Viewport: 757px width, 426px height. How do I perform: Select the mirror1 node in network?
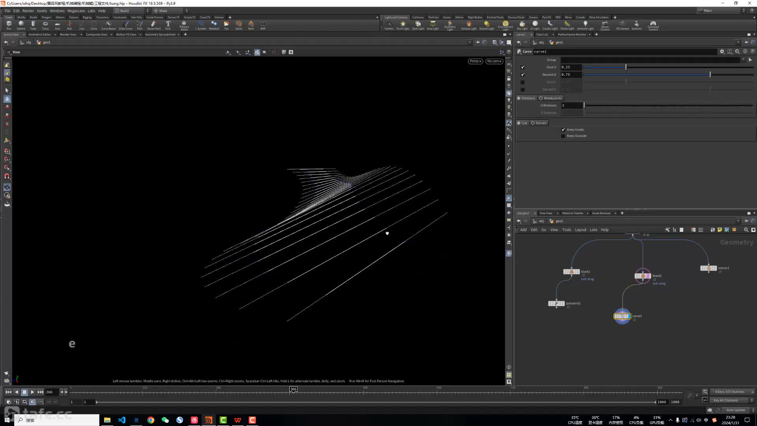click(709, 268)
